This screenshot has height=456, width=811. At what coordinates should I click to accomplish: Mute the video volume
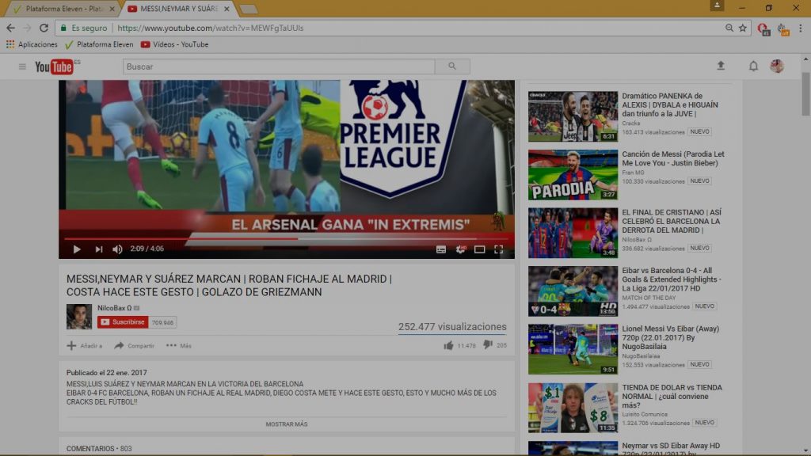[116, 249]
